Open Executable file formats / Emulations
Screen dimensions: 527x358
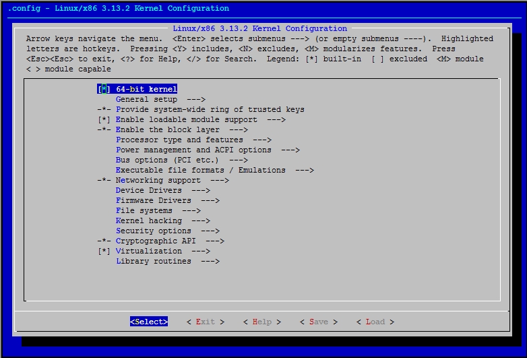(215, 170)
